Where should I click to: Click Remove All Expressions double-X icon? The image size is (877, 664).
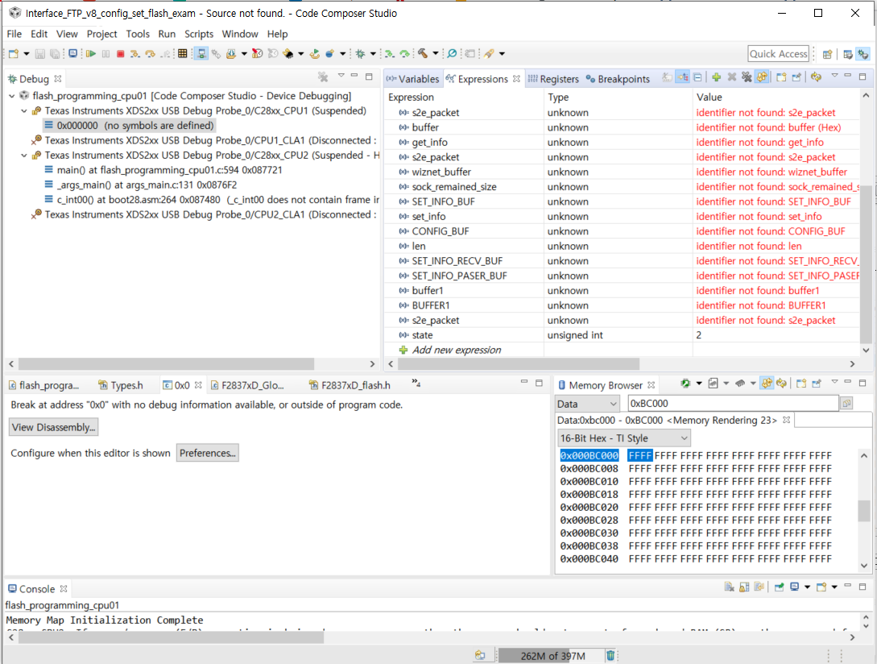point(747,77)
